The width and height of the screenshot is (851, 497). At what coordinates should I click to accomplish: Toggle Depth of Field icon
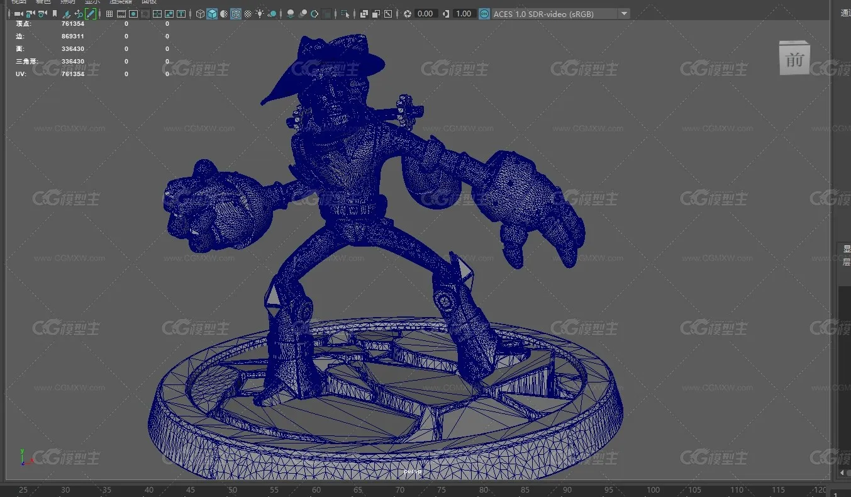(x=326, y=14)
